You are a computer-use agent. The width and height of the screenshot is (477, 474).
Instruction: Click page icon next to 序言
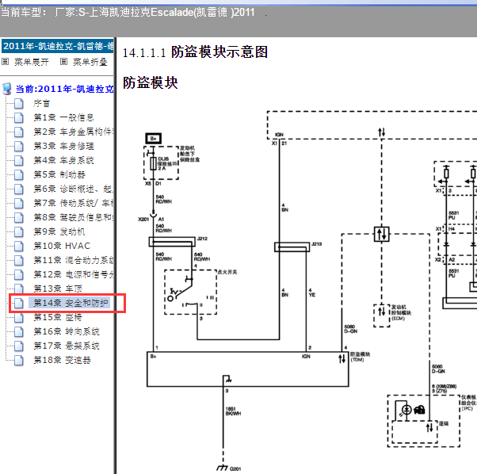tap(19, 104)
